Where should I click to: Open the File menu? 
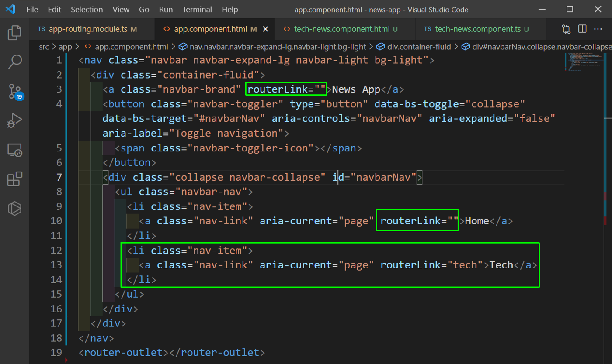[x=32, y=9]
